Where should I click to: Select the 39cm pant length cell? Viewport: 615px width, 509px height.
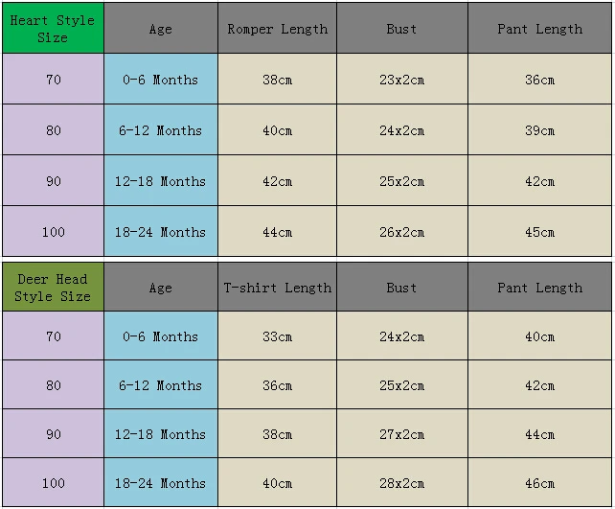coord(539,129)
